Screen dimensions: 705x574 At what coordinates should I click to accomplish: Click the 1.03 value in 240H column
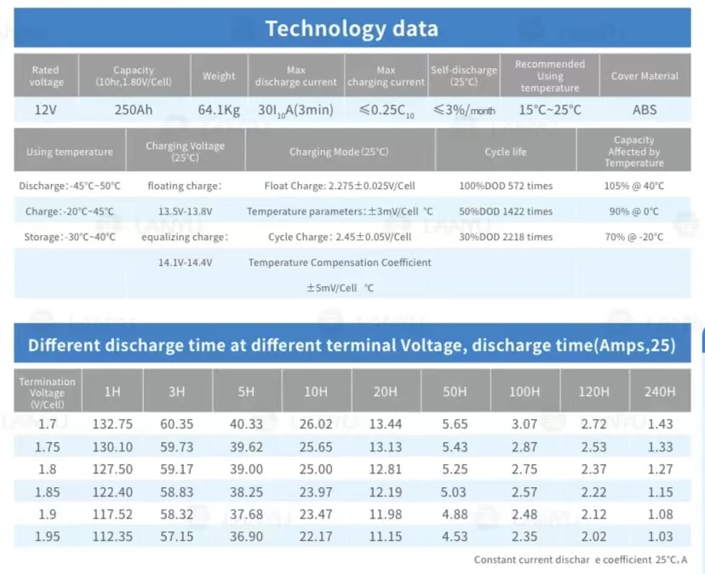point(660,537)
